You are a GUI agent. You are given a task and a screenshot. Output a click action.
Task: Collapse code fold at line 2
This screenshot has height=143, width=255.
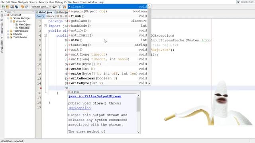(x=45, y=25)
